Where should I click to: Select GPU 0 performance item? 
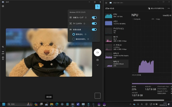[116, 55]
